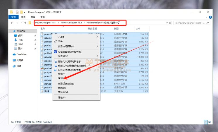Choose 复制 from the context menu

[76, 78]
